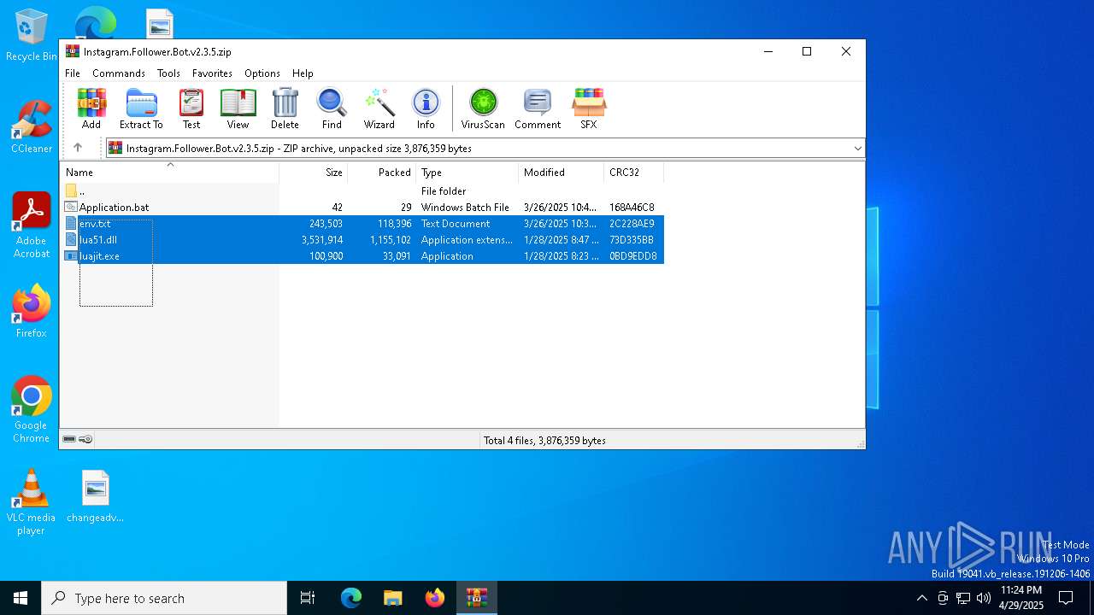Screen dimensions: 1094x615
Task: Click the Application extension type cell
Action: click(467, 240)
